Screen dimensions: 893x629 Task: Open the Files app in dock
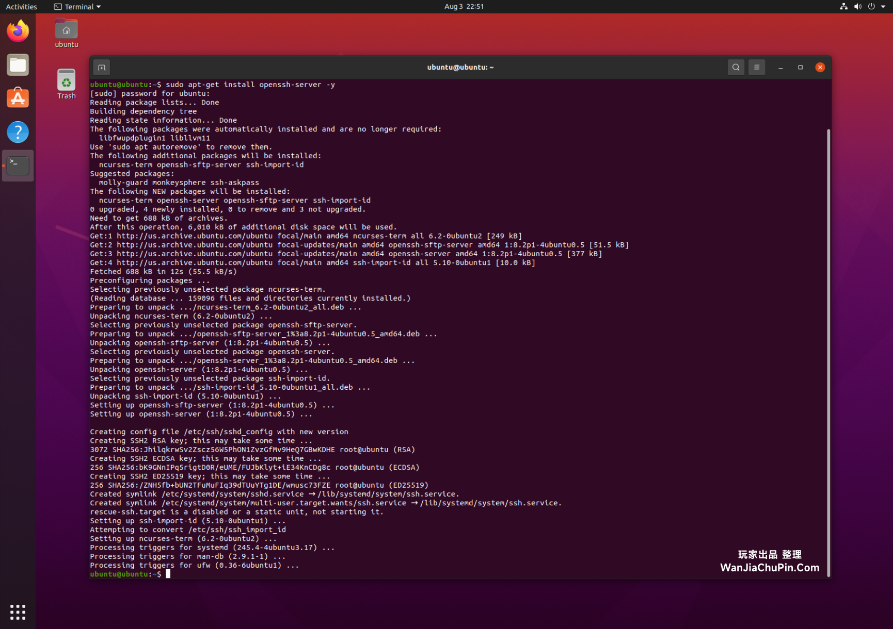tap(18, 65)
